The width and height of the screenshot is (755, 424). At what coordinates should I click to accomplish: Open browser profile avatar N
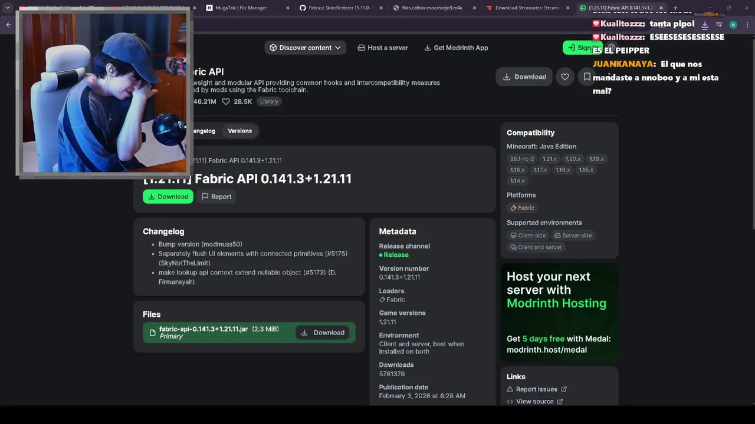tap(733, 25)
